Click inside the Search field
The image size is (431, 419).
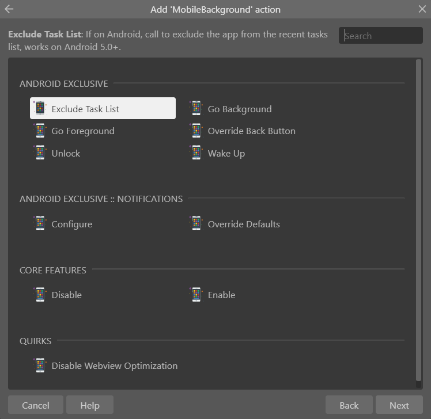(x=381, y=36)
